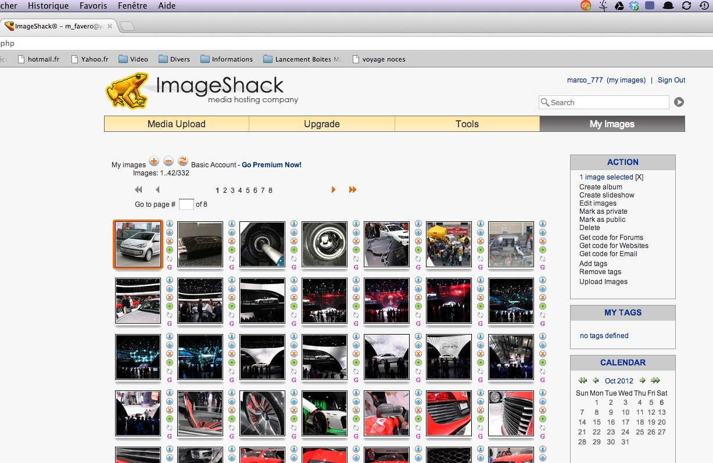Image resolution: width=713 pixels, height=463 pixels.
Task: Click the blue info icon beside the white car thumbnail
Action: (x=170, y=224)
